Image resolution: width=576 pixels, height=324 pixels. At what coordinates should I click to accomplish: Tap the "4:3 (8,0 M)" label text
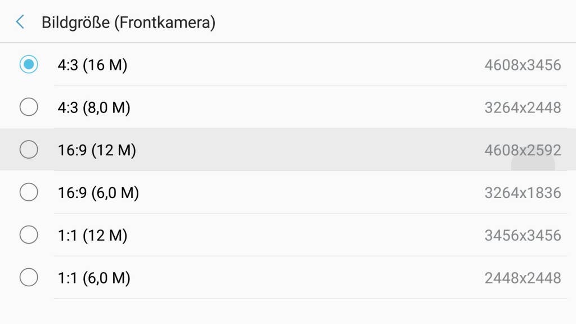tap(94, 107)
